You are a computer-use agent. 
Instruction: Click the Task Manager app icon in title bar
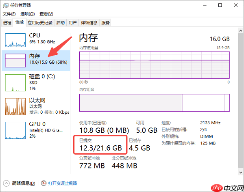click(6, 5)
